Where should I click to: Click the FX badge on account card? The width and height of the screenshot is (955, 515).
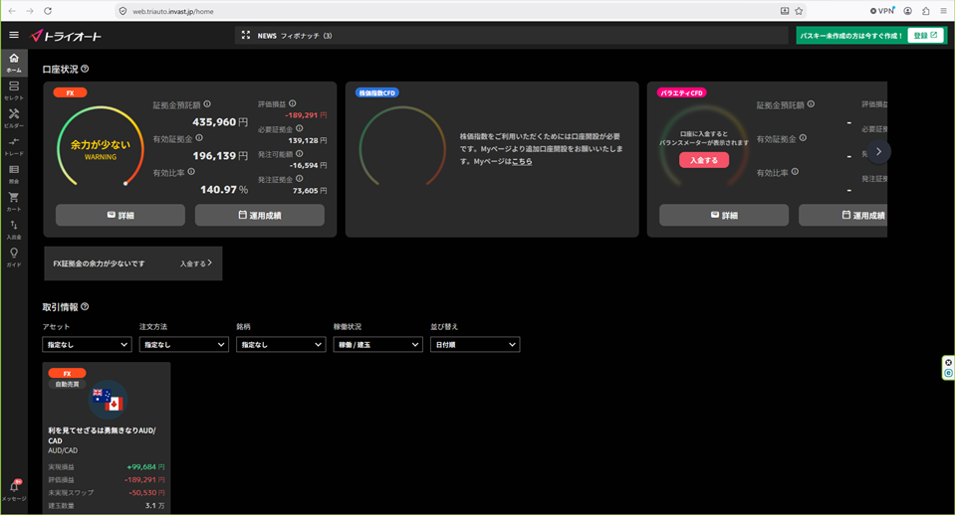coord(70,92)
